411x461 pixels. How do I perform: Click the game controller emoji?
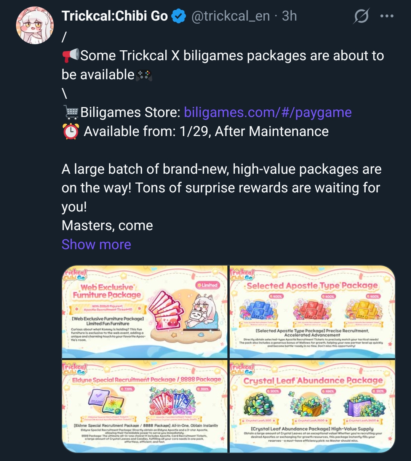pyautogui.click(x=144, y=75)
